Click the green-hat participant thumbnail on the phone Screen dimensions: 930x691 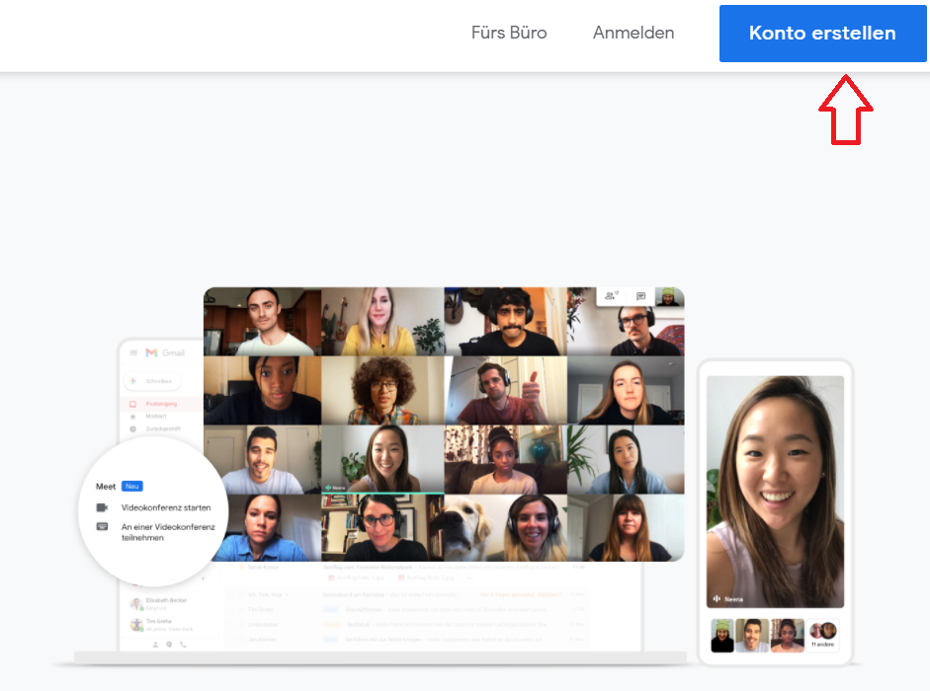click(722, 636)
